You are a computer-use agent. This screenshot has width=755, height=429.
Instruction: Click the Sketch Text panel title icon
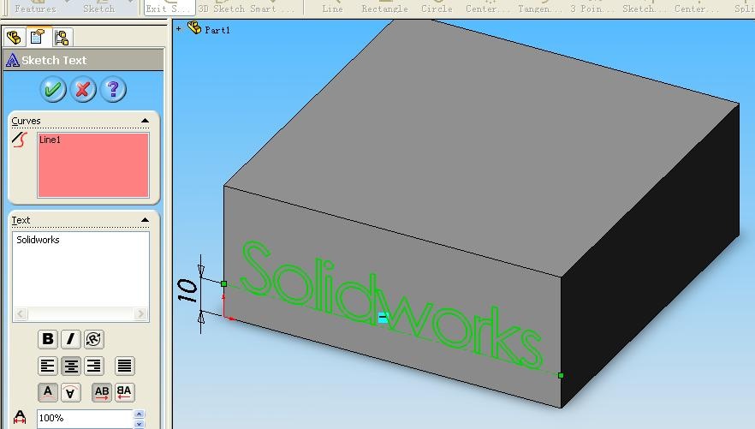tap(13, 60)
